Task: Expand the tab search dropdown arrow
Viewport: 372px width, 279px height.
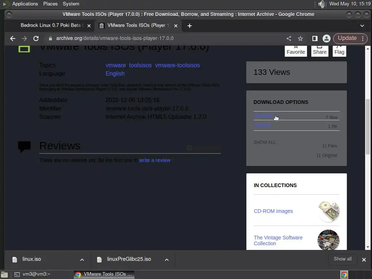Action: tap(362, 26)
